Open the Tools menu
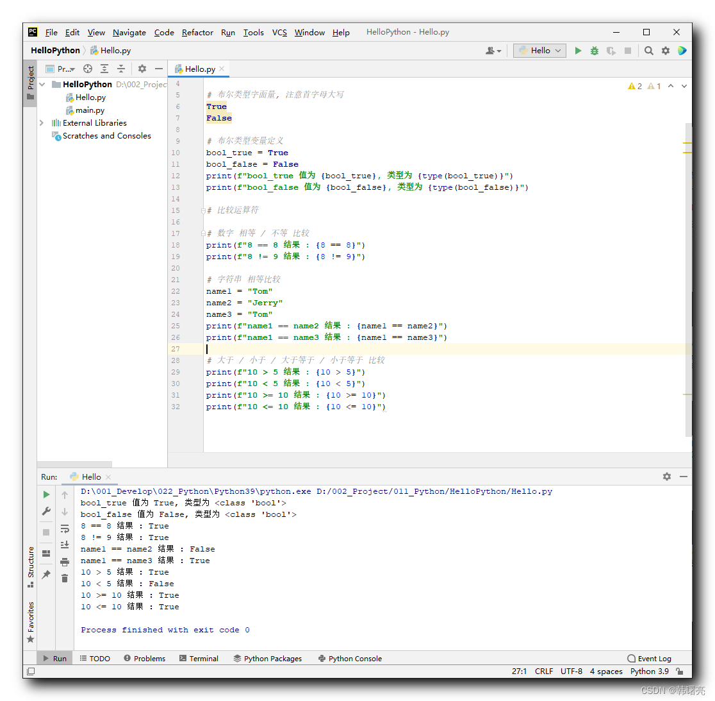 click(254, 33)
